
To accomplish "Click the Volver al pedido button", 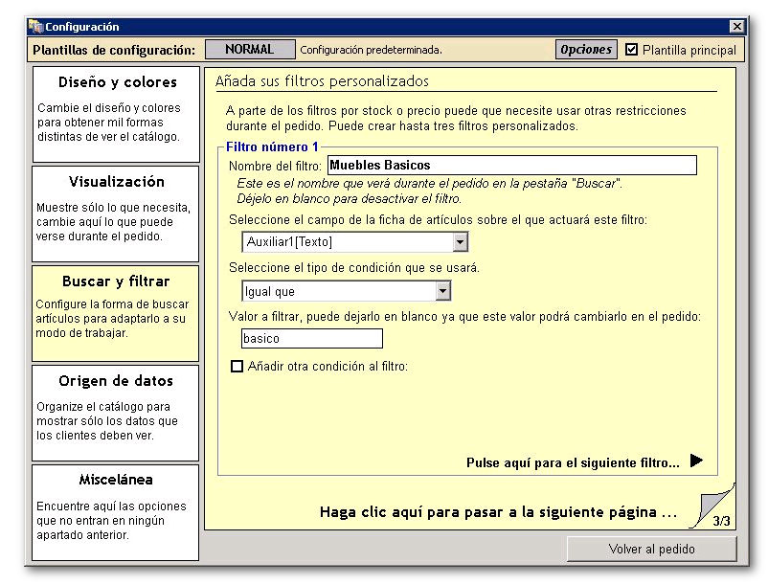I will click(651, 549).
